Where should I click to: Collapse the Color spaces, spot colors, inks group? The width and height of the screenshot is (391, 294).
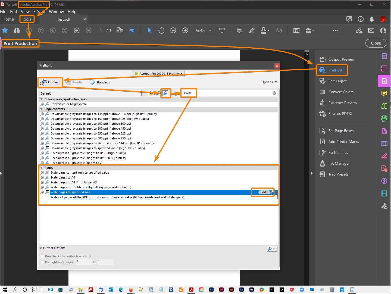tap(42, 99)
